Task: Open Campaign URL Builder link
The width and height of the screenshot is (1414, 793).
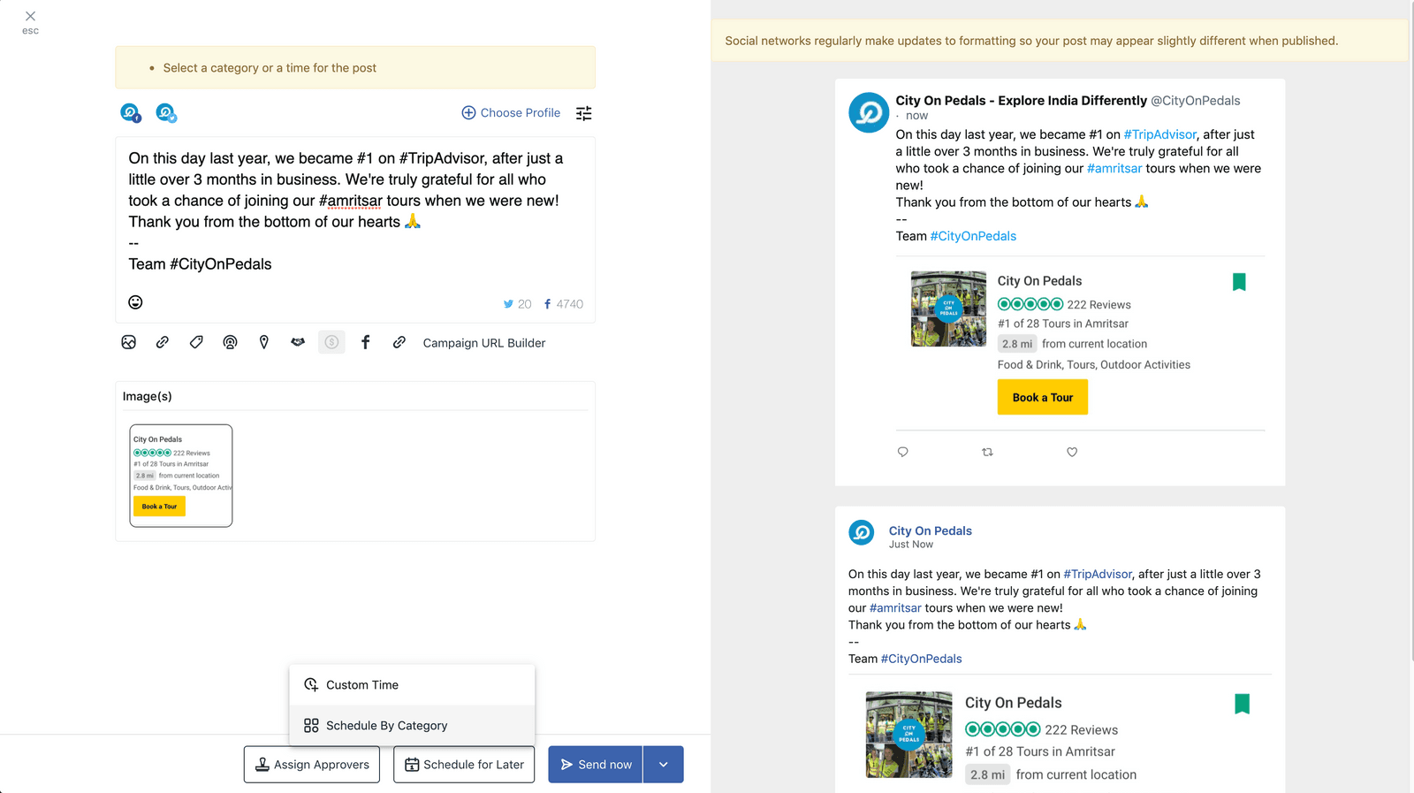Action: [483, 343]
